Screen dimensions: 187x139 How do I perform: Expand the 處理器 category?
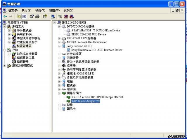pos(59,66)
